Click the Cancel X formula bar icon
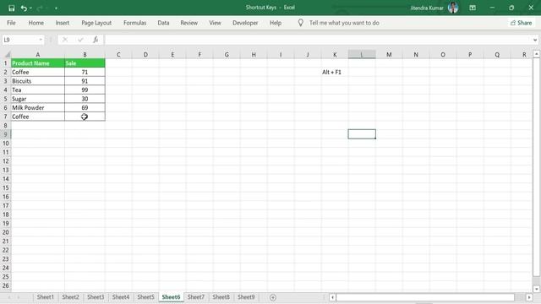This screenshot has width=541, height=304. coord(65,40)
